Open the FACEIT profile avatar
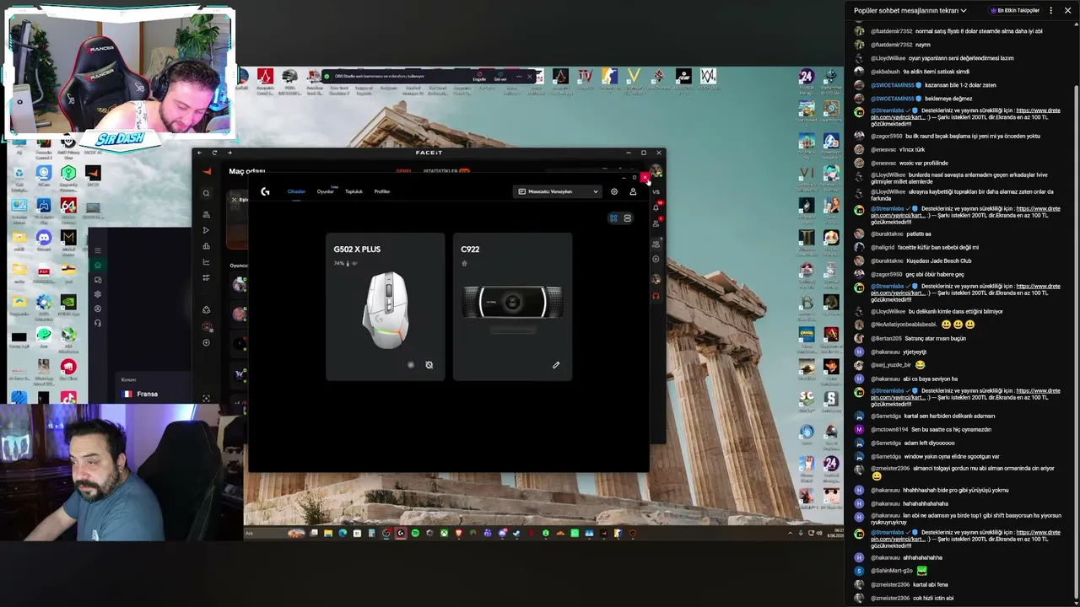This screenshot has width=1080, height=607. tap(656, 172)
